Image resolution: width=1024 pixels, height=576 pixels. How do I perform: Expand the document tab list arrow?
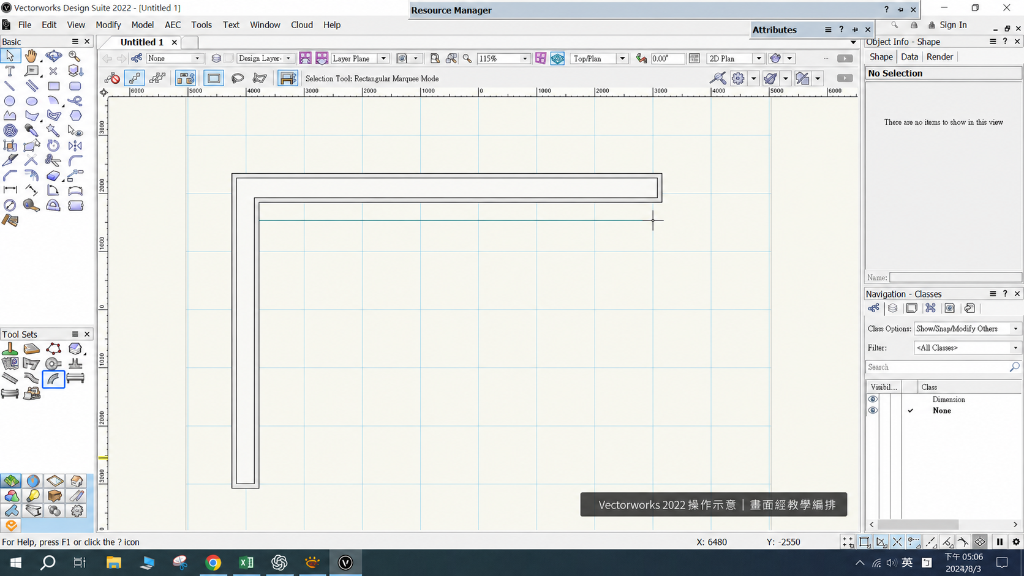pyautogui.click(x=853, y=42)
